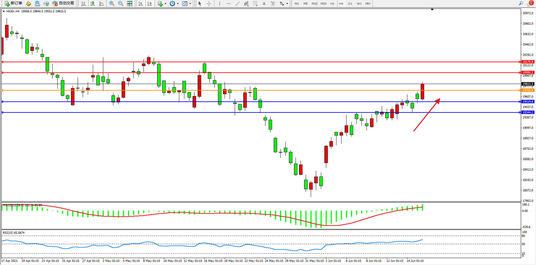
Task: Pick the draw trendline tool
Action: [237, 3]
